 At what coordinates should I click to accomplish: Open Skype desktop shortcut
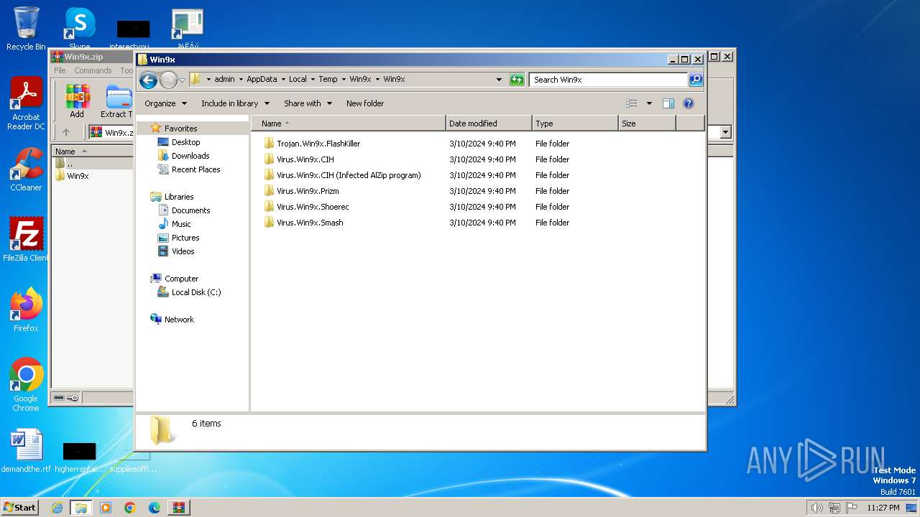tap(80, 29)
